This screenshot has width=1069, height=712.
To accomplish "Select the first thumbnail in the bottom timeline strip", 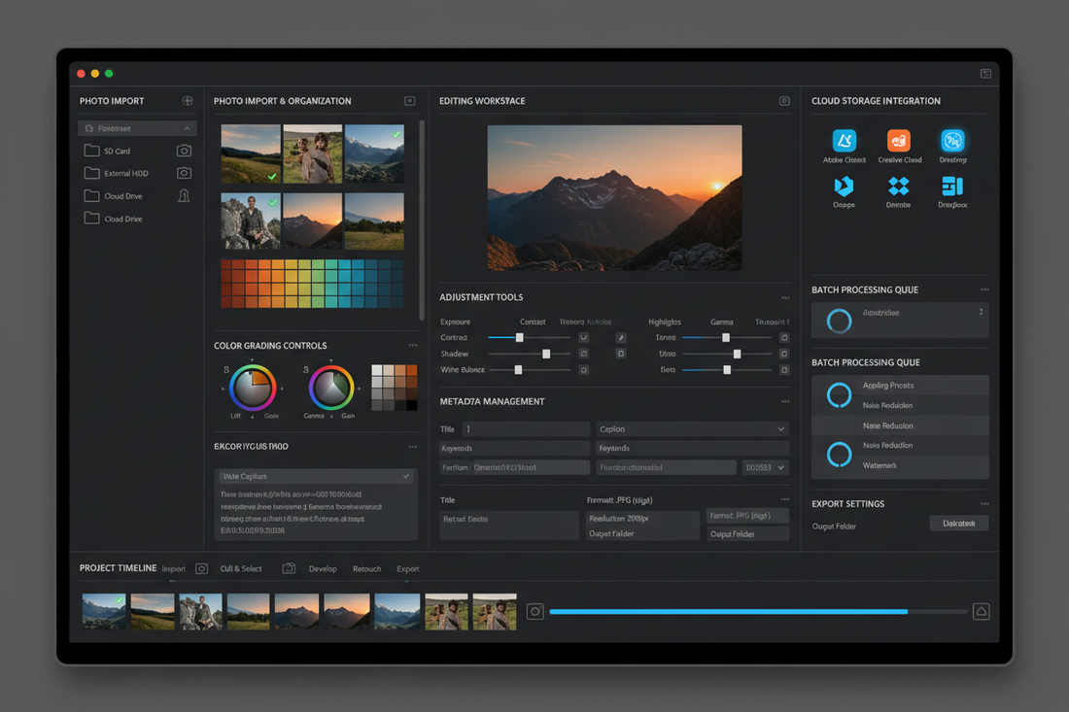I will 103,611.
